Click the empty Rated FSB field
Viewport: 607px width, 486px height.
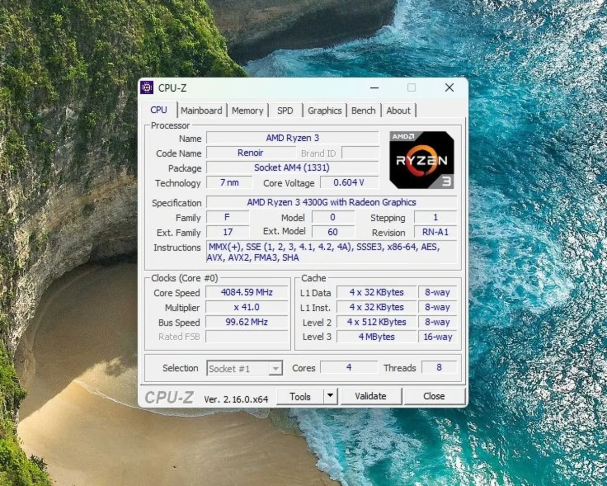pos(247,337)
